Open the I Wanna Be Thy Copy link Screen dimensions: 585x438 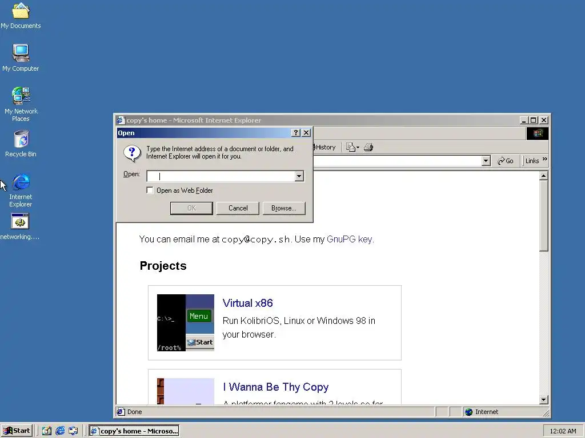point(276,387)
